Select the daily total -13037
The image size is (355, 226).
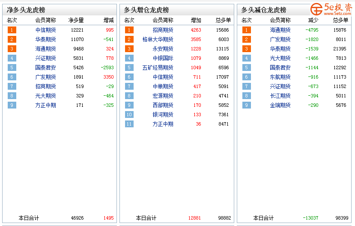tap(310, 218)
